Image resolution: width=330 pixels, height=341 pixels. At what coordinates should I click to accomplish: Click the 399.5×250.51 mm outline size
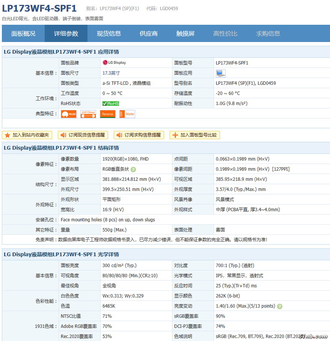pos(128,189)
